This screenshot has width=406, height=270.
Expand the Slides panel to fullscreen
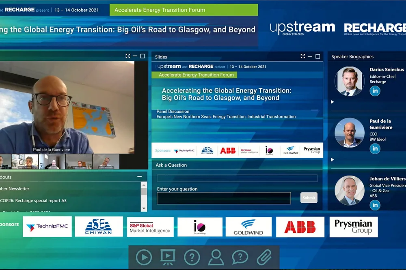pyautogui.click(x=303, y=56)
